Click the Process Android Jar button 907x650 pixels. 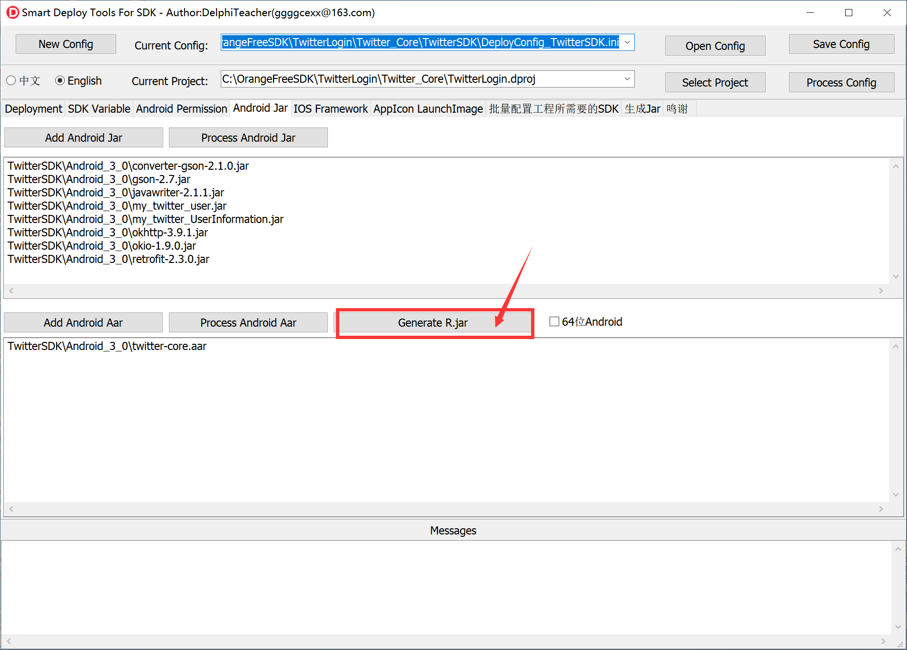click(248, 138)
